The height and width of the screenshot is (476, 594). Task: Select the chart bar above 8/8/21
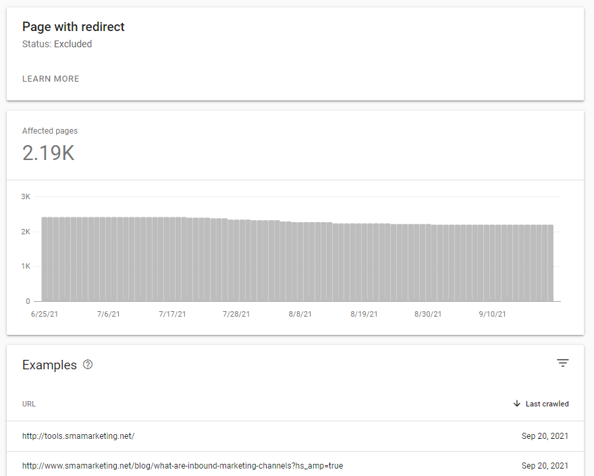pos(300,262)
